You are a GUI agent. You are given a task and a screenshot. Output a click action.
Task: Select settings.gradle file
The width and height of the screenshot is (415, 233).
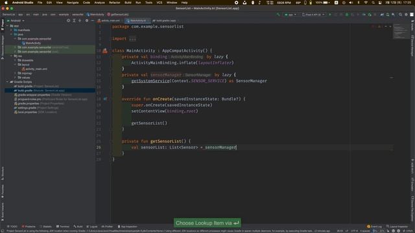tap(36, 108)
